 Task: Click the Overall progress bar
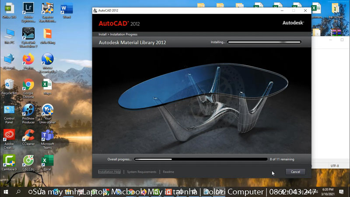(200, 159)
